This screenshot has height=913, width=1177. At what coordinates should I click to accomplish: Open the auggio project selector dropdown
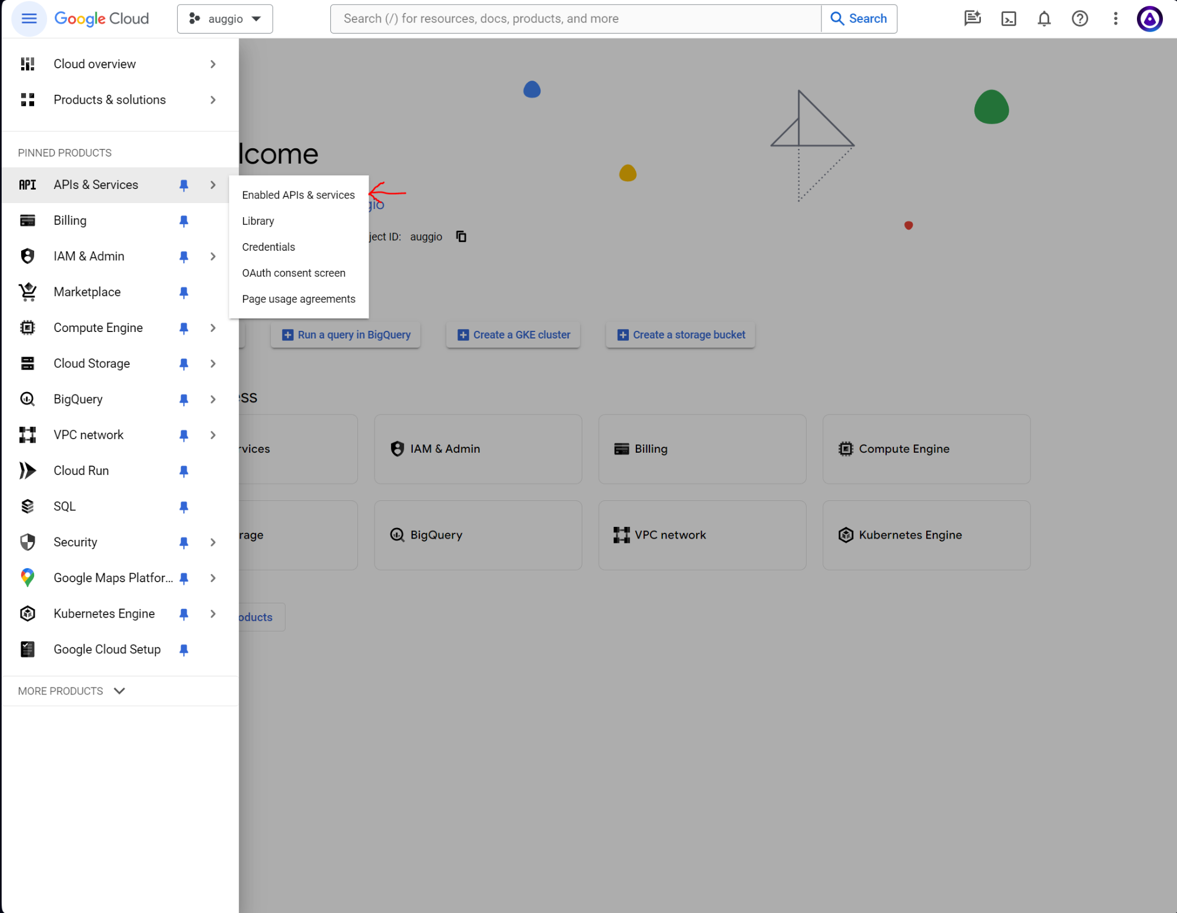[x=225, y=19]
